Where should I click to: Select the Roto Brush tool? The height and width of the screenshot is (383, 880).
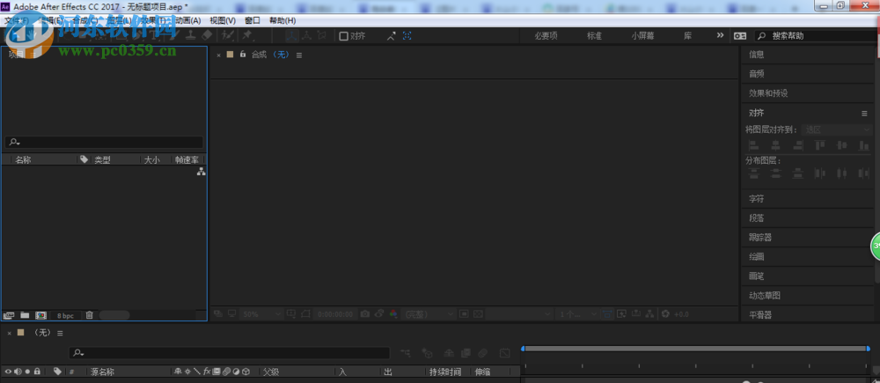point(227,35)
